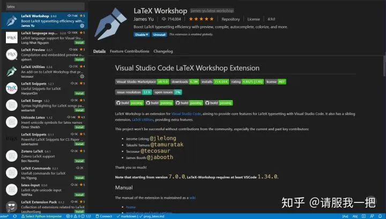Image resolution: width=386 pixels, height=219 pixels.
Task: Click the sync icon in status bar
Action: point(15,216)
